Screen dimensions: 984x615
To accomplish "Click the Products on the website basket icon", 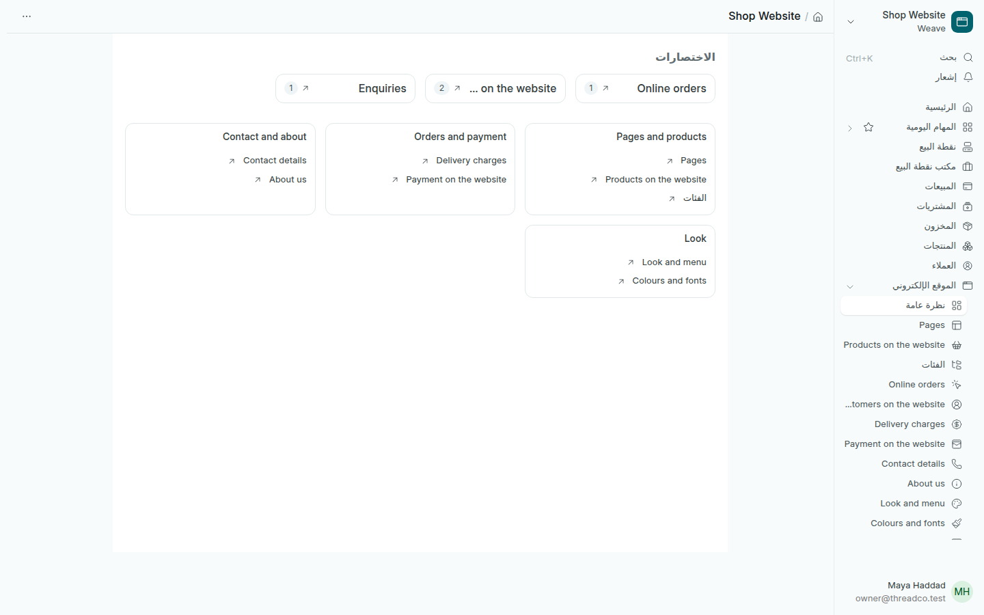I will [x=957, y=345].
